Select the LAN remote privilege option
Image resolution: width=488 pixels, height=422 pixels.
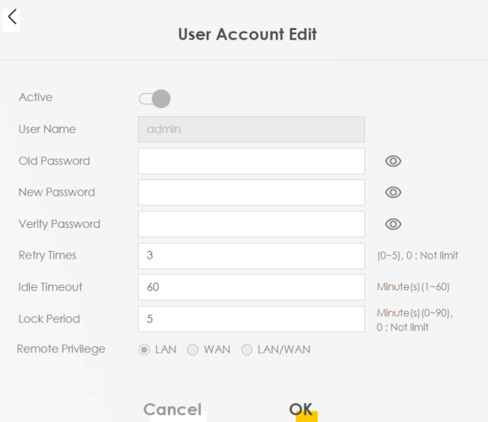(144, 349)
